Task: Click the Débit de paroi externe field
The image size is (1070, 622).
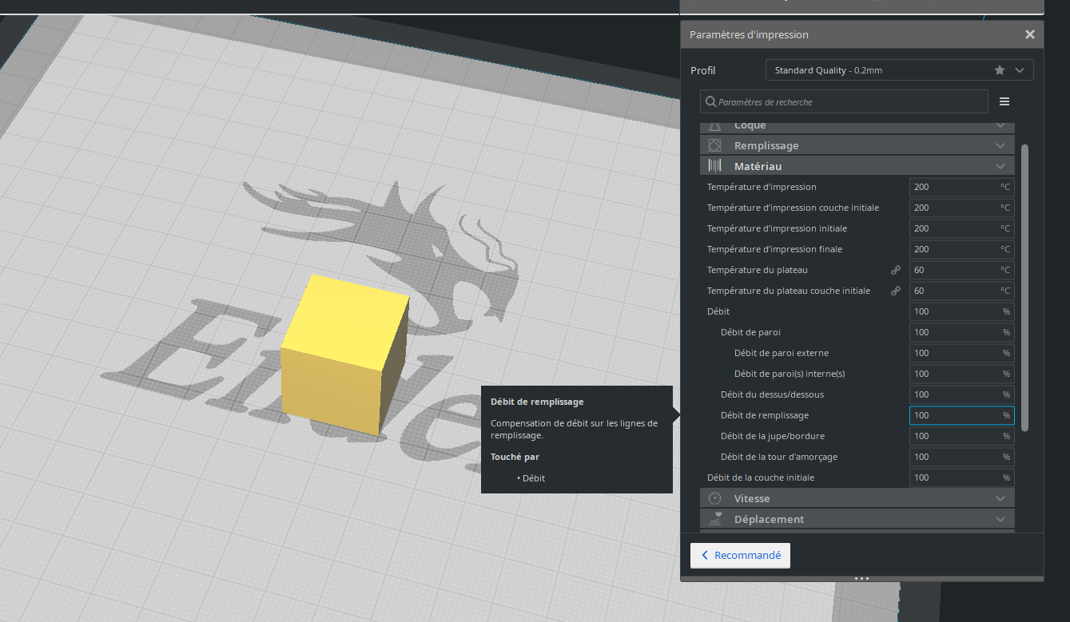Action: 954,353
